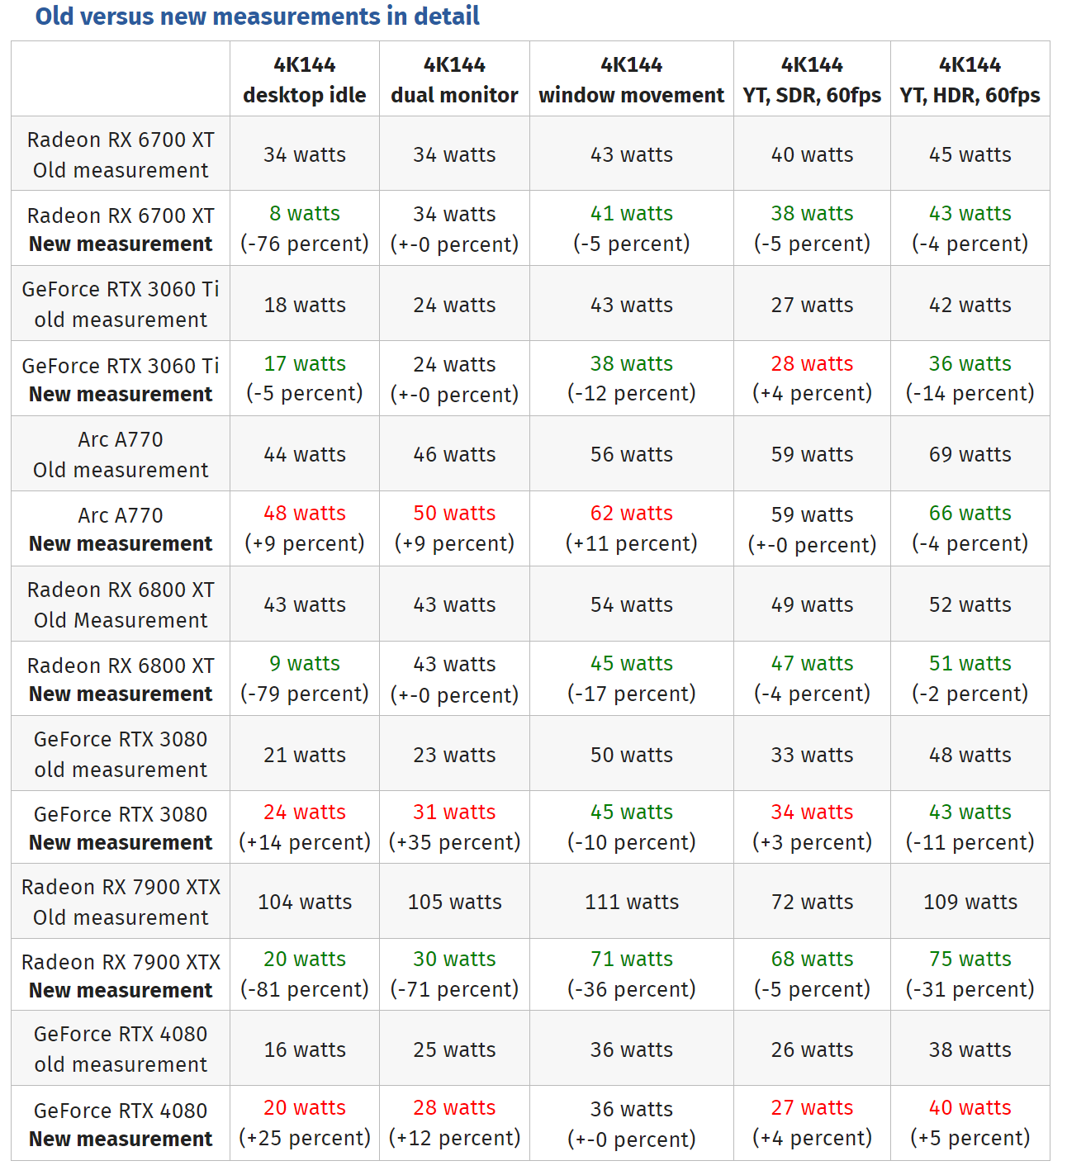The image size is (1067, 1175).
Task: Click the red '28 watts (+4 percent)' cell
Action: coord(811,378)
